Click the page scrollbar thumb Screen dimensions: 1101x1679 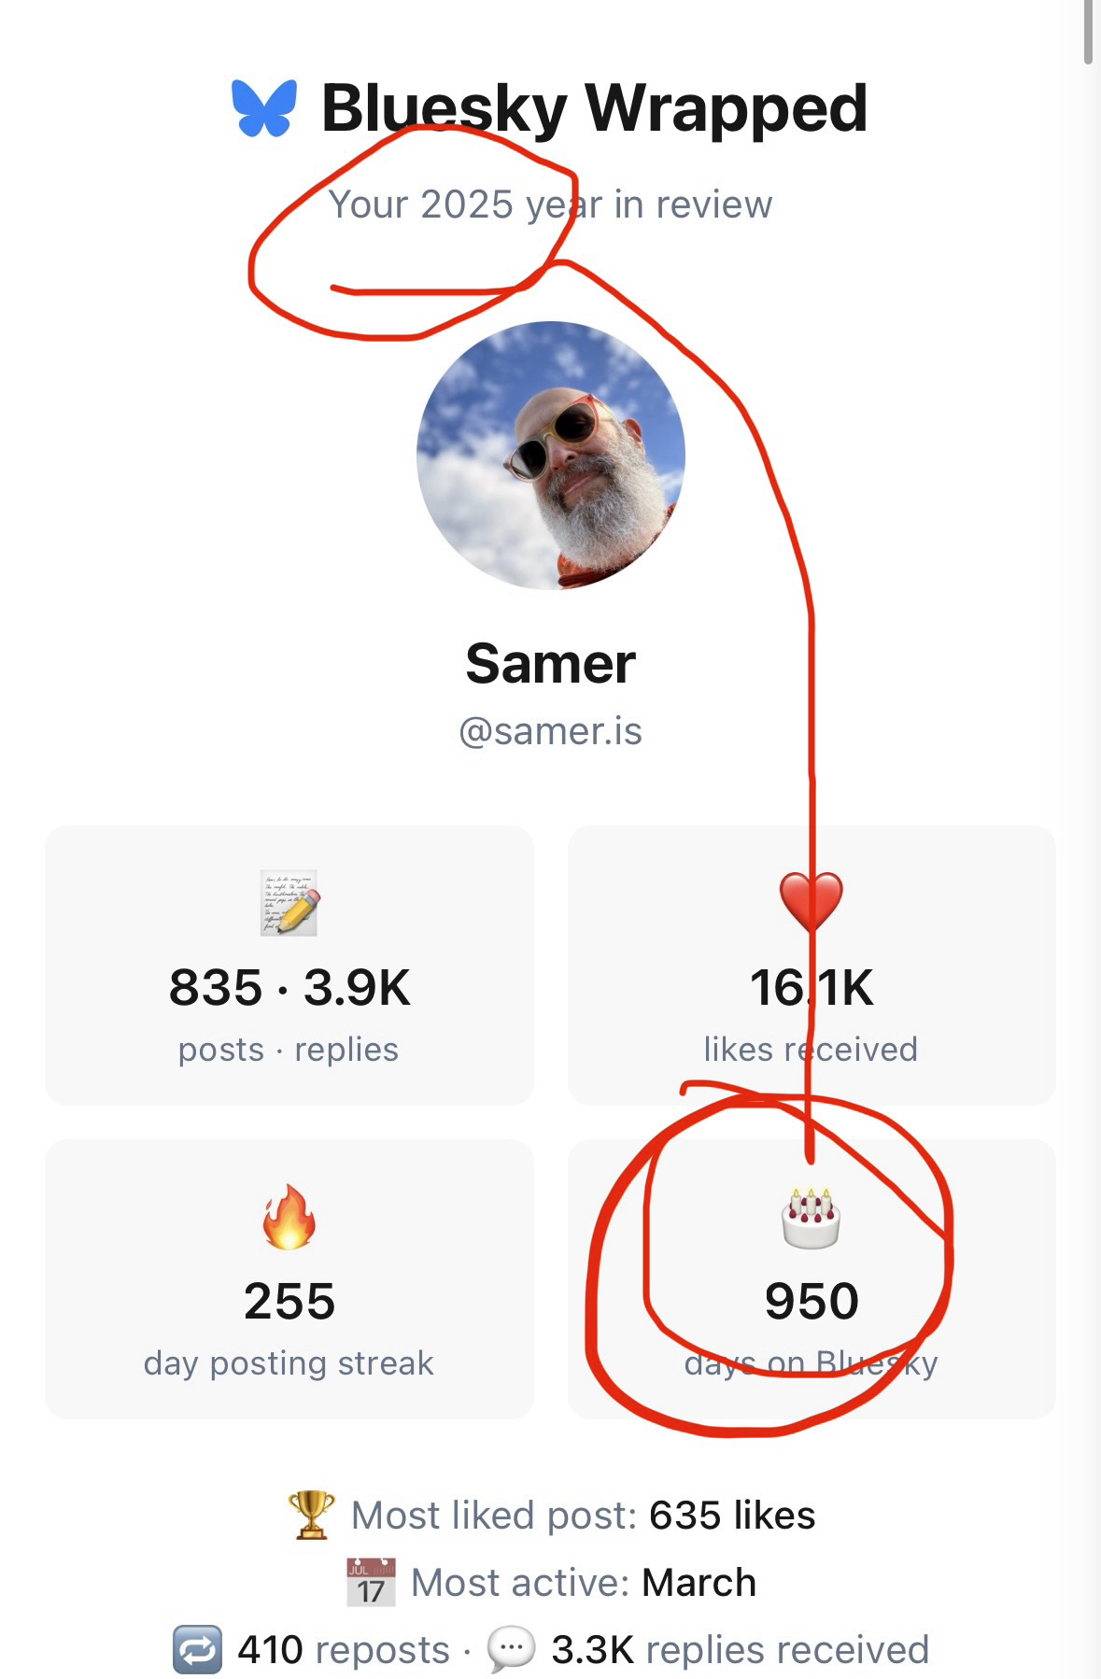[x=1088, y=32]
